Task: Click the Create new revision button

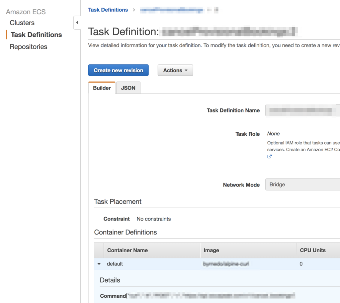Action: 118,70
